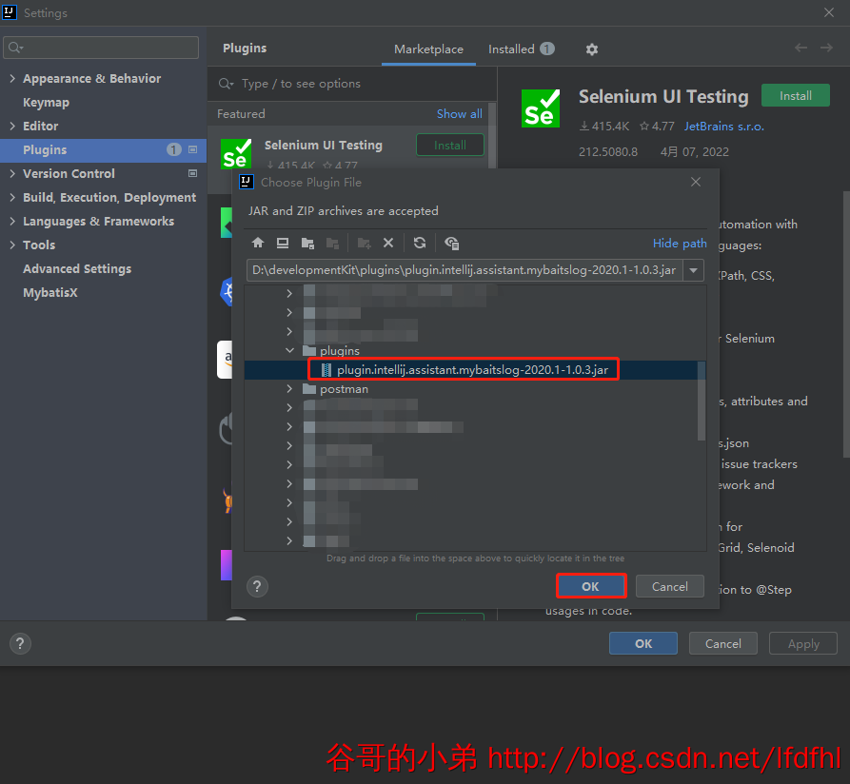Install Selenium UI Testing from details pane
Image resolution: width=850 pixels, height=784 pixels.
pos(795,96)
